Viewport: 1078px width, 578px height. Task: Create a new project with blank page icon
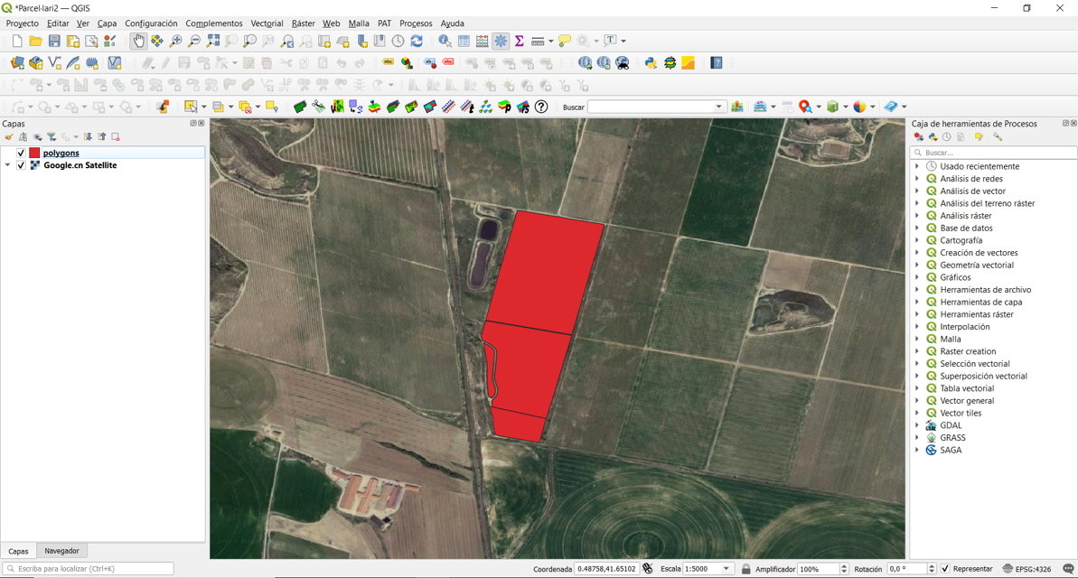coord(17,42)
